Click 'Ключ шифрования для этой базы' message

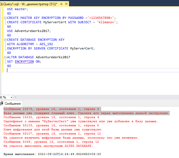(x=53, y=130)
